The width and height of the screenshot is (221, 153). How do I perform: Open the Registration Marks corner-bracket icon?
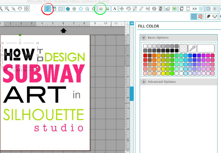tap(188, 9)
